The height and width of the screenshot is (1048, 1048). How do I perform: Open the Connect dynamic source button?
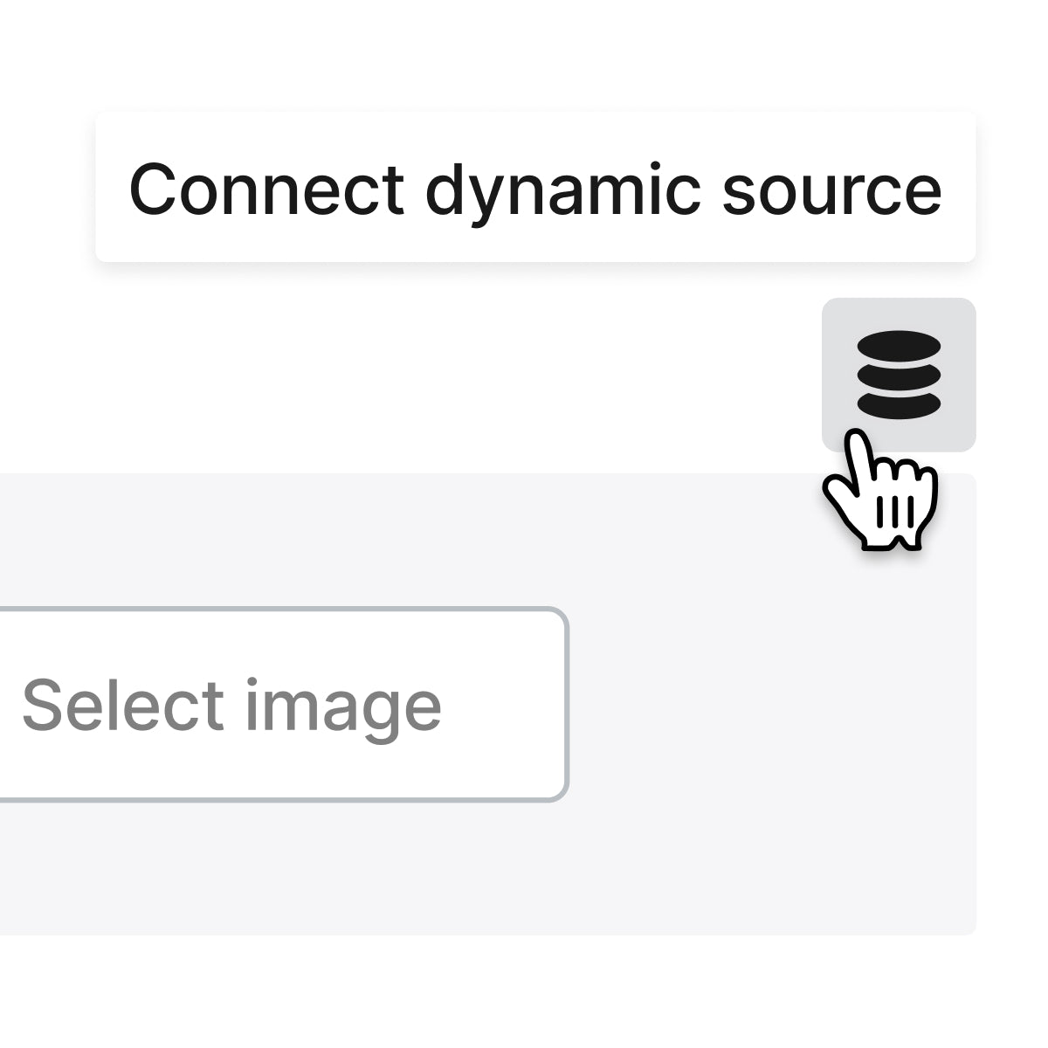pyautogui.click(x=534, y=188)
